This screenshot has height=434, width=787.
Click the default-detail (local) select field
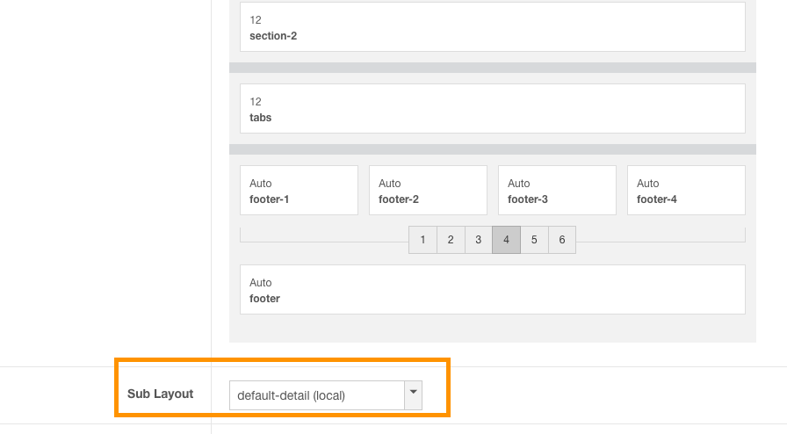pos(316,395)
